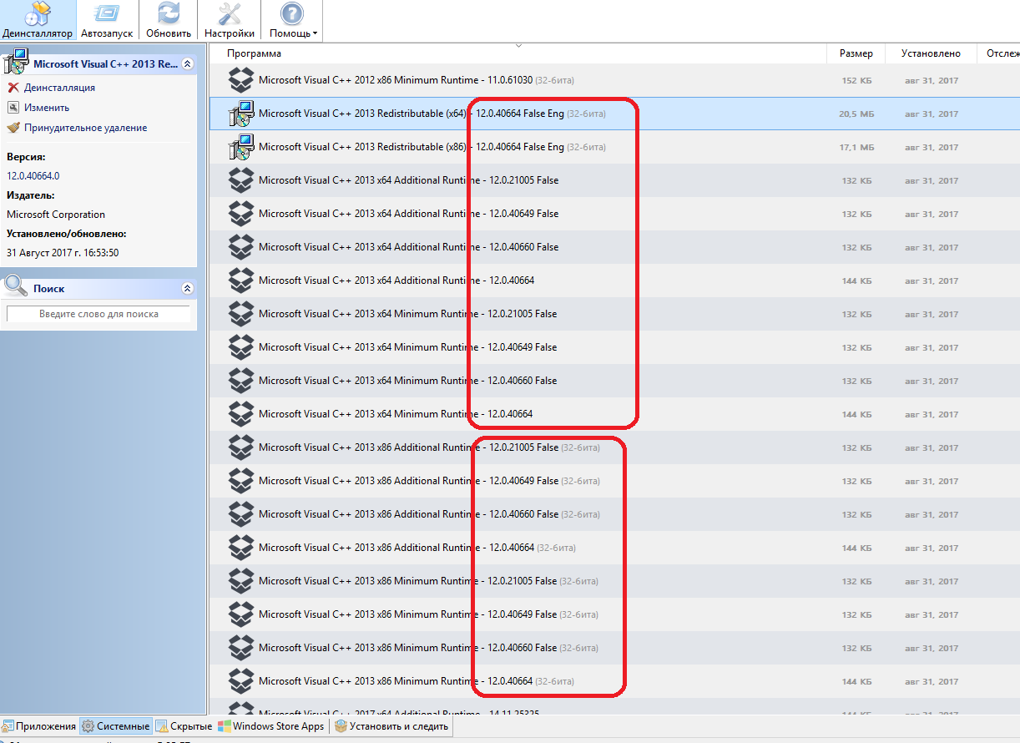Click Изменить in the left panel
The image size is (1020, 743).
(x=47, y=108)
